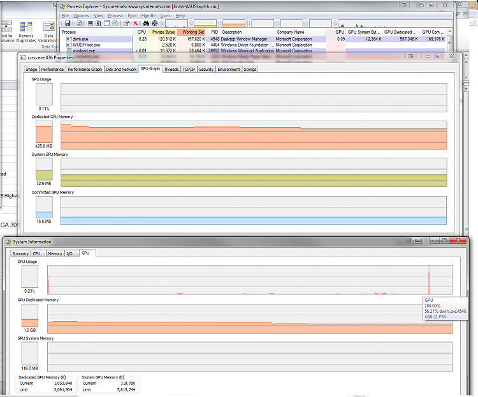Sort by the Private Bytes column header
The width and height of the screenshot is (478, 397).
click(x=163, y=32)
